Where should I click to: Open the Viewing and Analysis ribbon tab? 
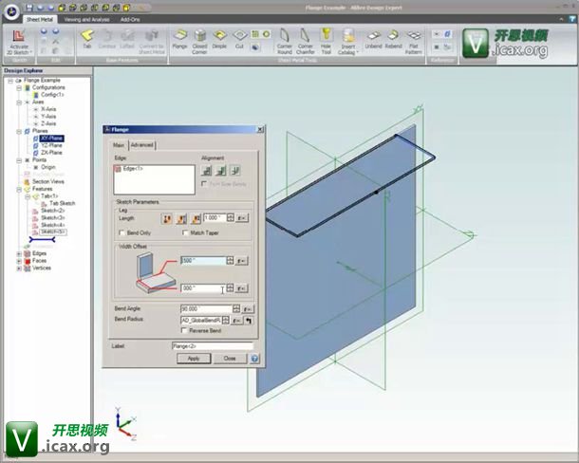pos(86,20)
